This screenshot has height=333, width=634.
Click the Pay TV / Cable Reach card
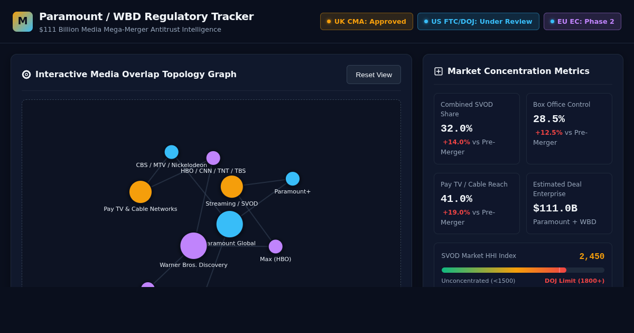coord(477,203)
